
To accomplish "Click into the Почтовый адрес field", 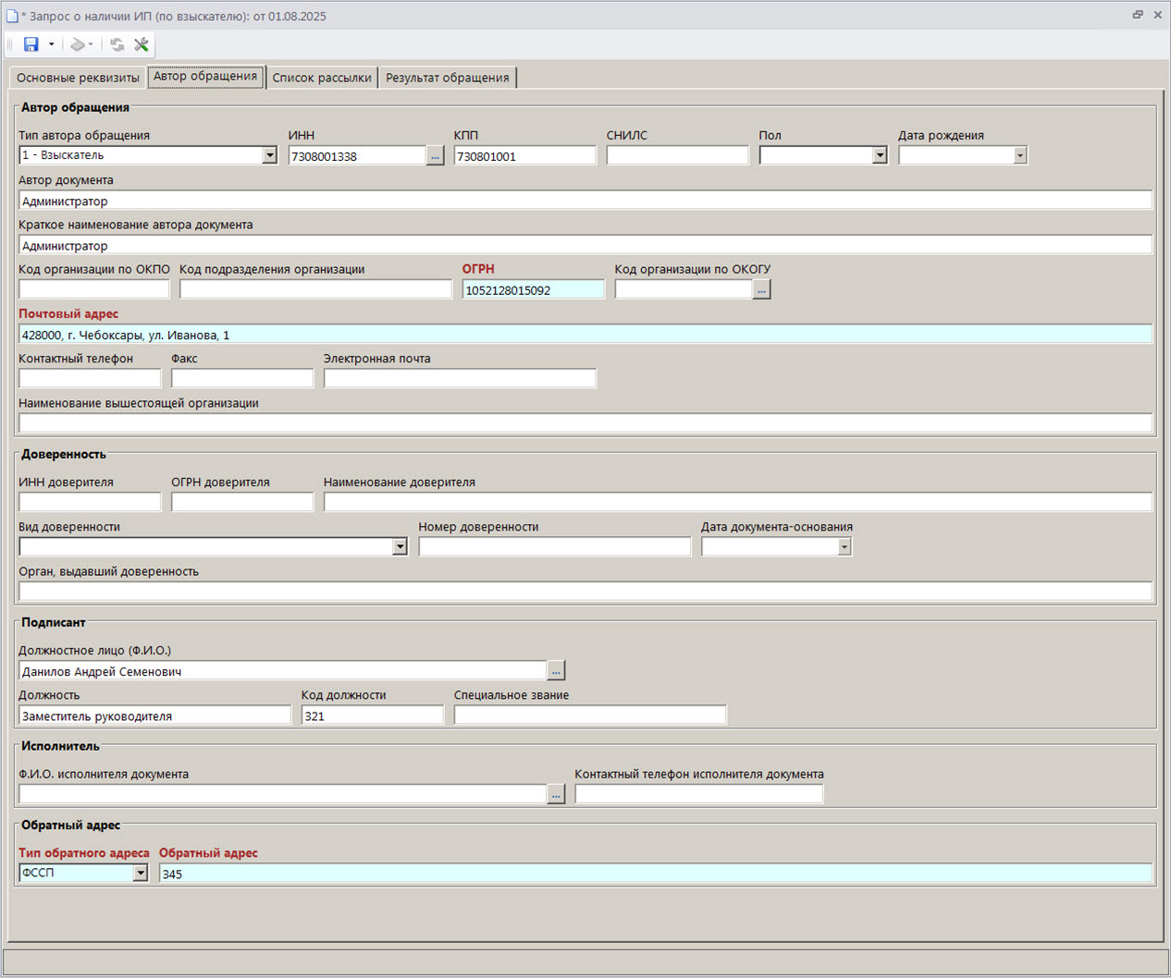I will click(585, 335).
